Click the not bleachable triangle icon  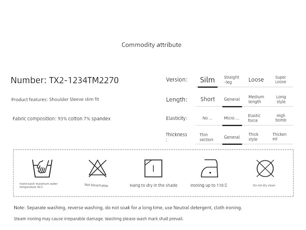point(98,168)
